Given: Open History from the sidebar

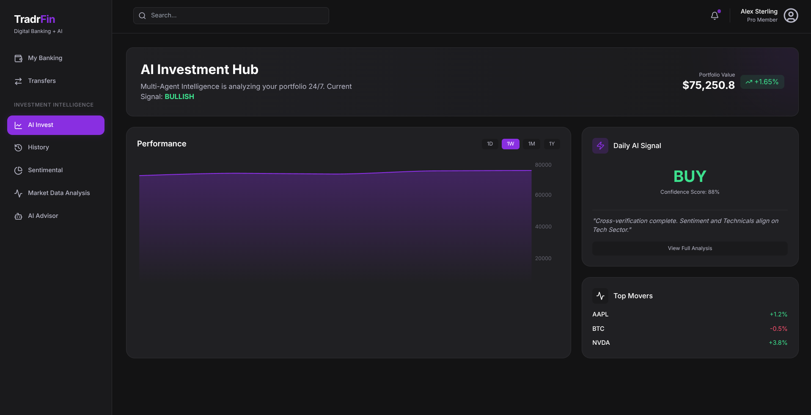Looking at the screenshot, I should pos(56,148).
